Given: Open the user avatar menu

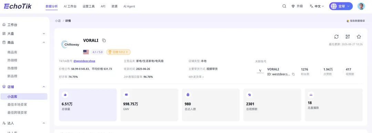Looking at the screenshot, I should coord(361,6).
